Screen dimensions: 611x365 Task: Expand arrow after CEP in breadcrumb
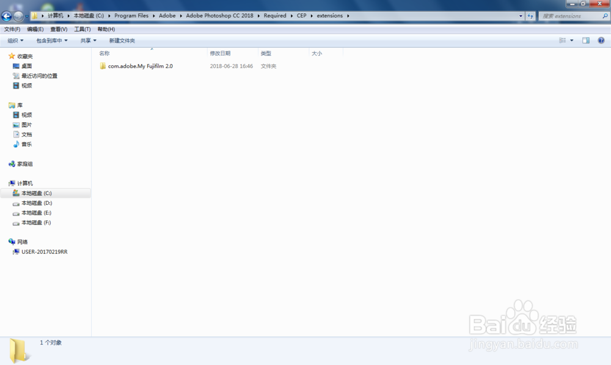pos(312,16)
